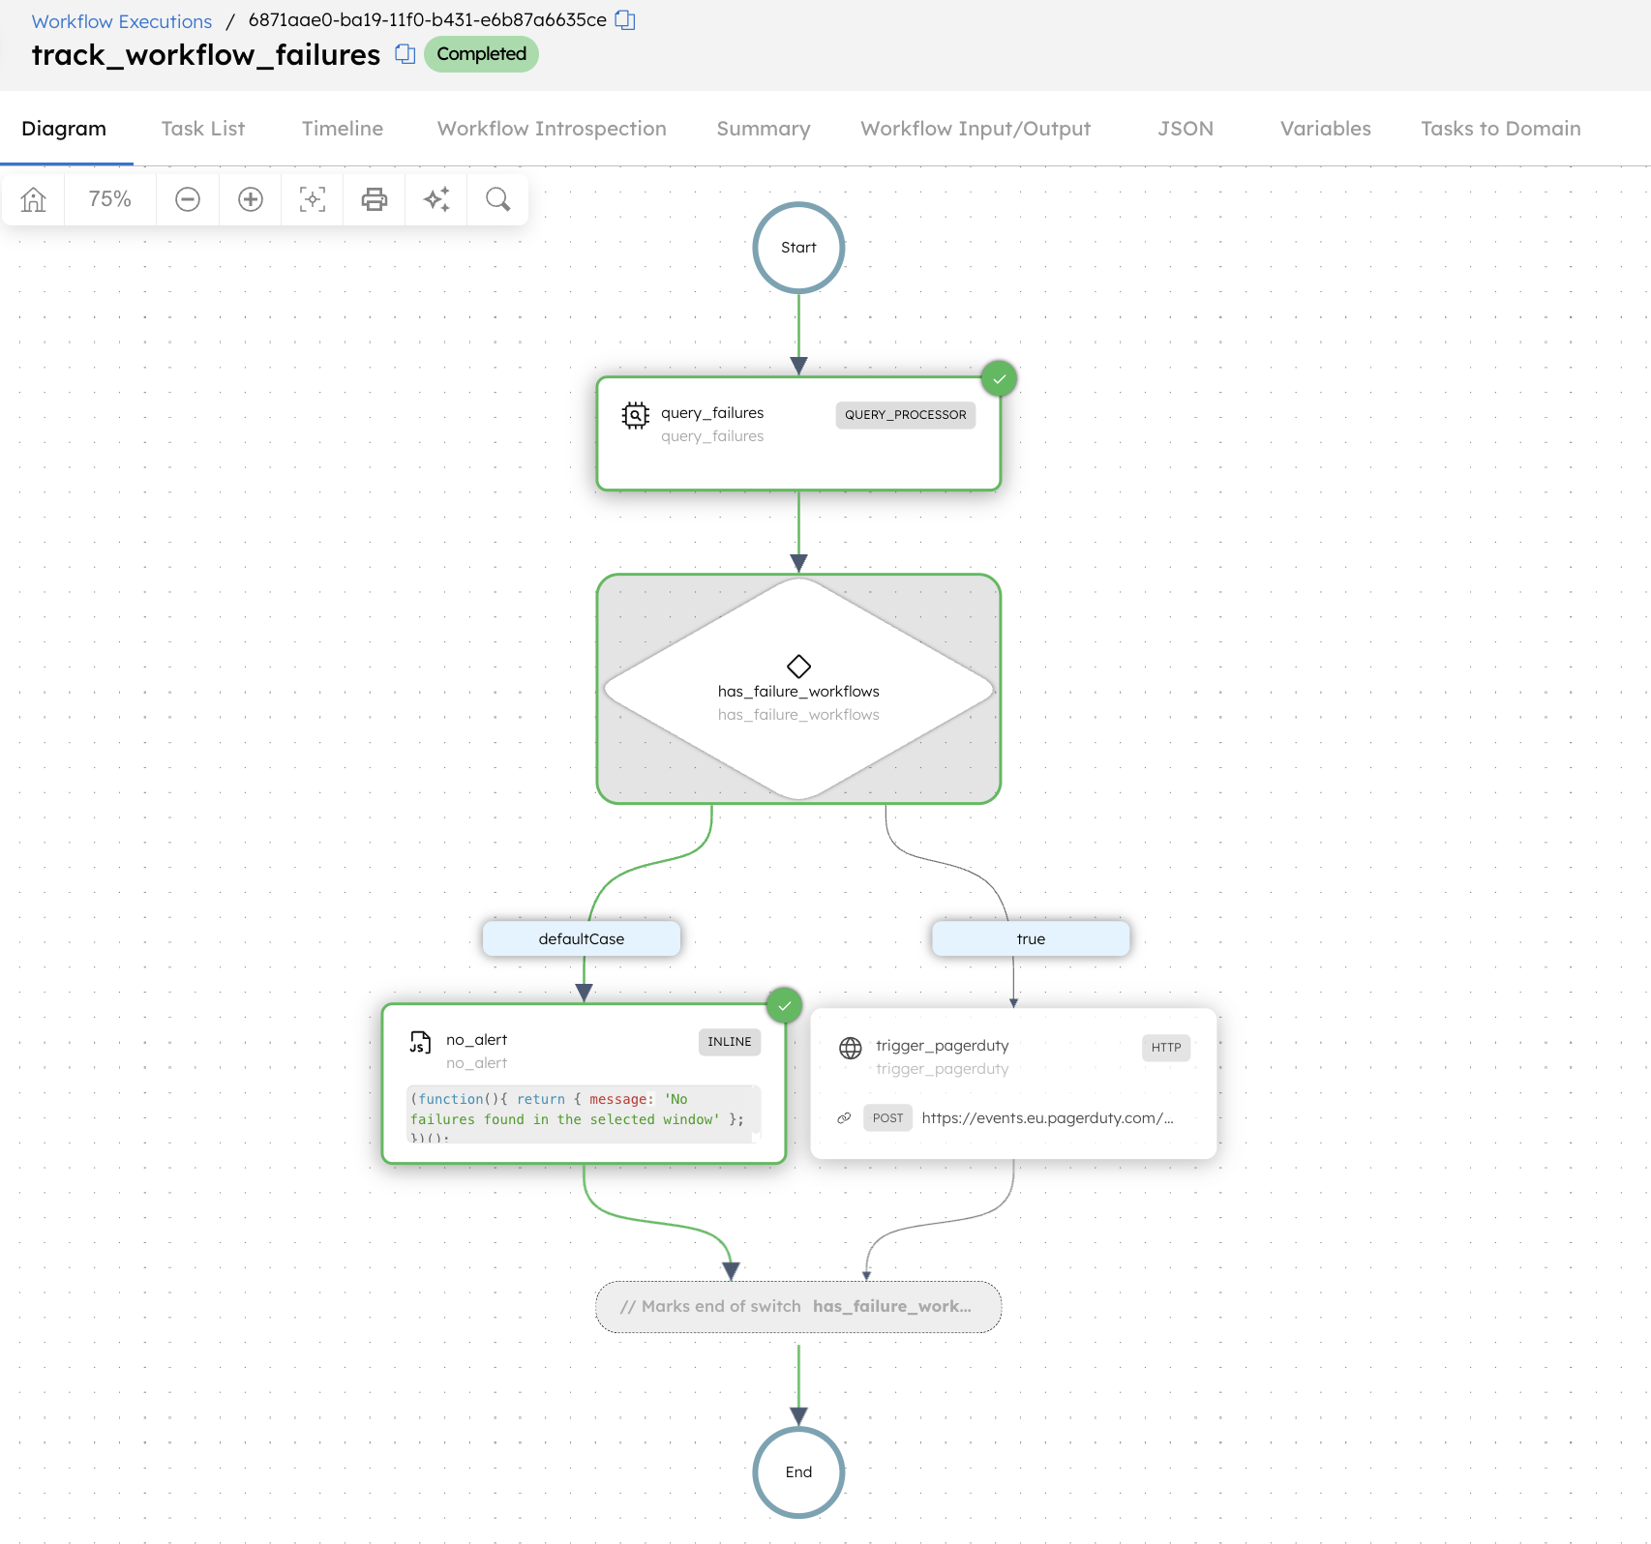Click the home reset view icon
Image resolution: width=1651 pixels, height=1544 pixels.
point(34,199)
